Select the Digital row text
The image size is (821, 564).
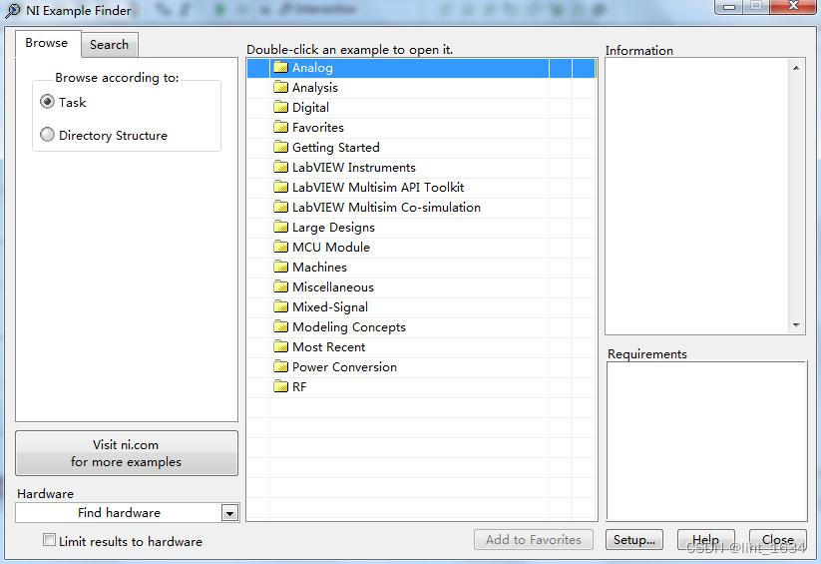(x=310, y=108)
